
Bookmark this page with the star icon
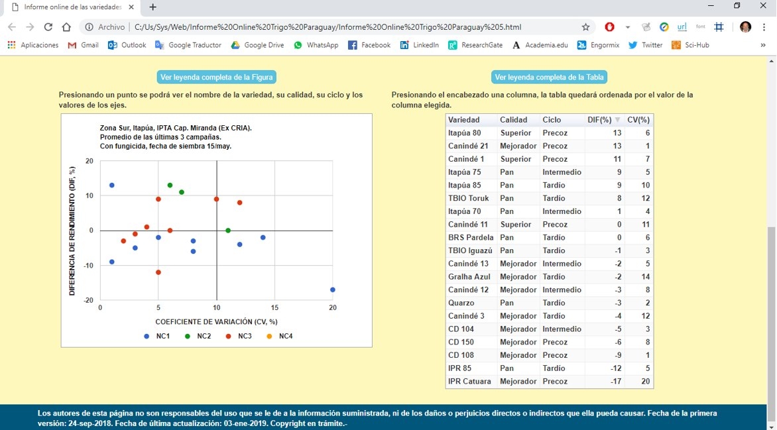click(x=585, y=27)
